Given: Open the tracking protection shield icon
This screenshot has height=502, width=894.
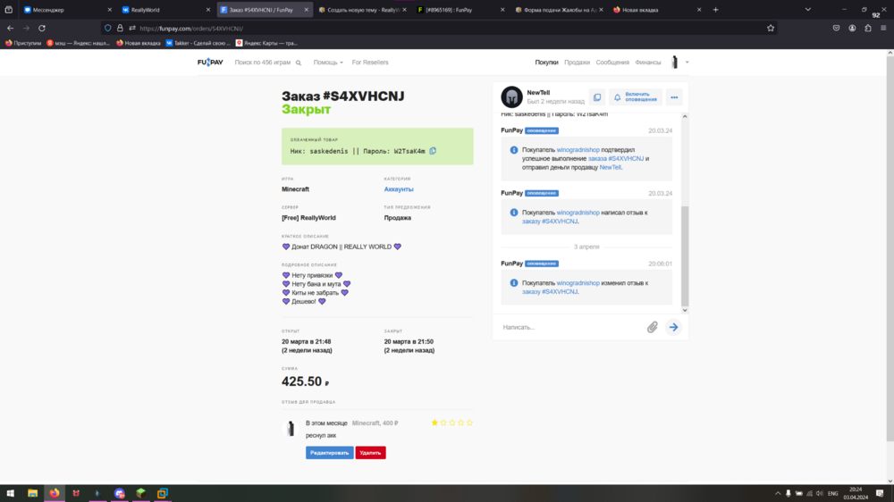Looking at the screenshot, I should point(108,28).
